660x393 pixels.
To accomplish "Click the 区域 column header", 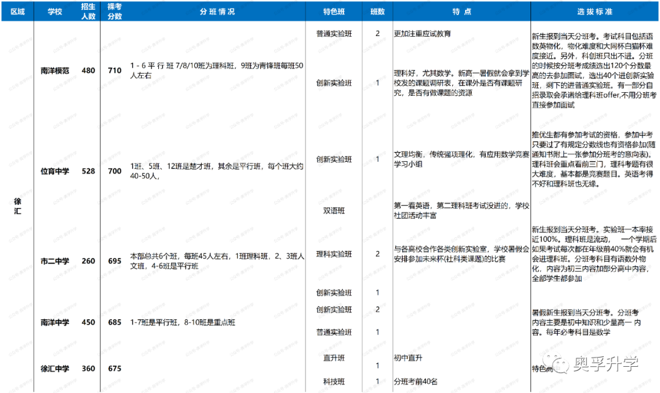I will [x=18, y=12].
